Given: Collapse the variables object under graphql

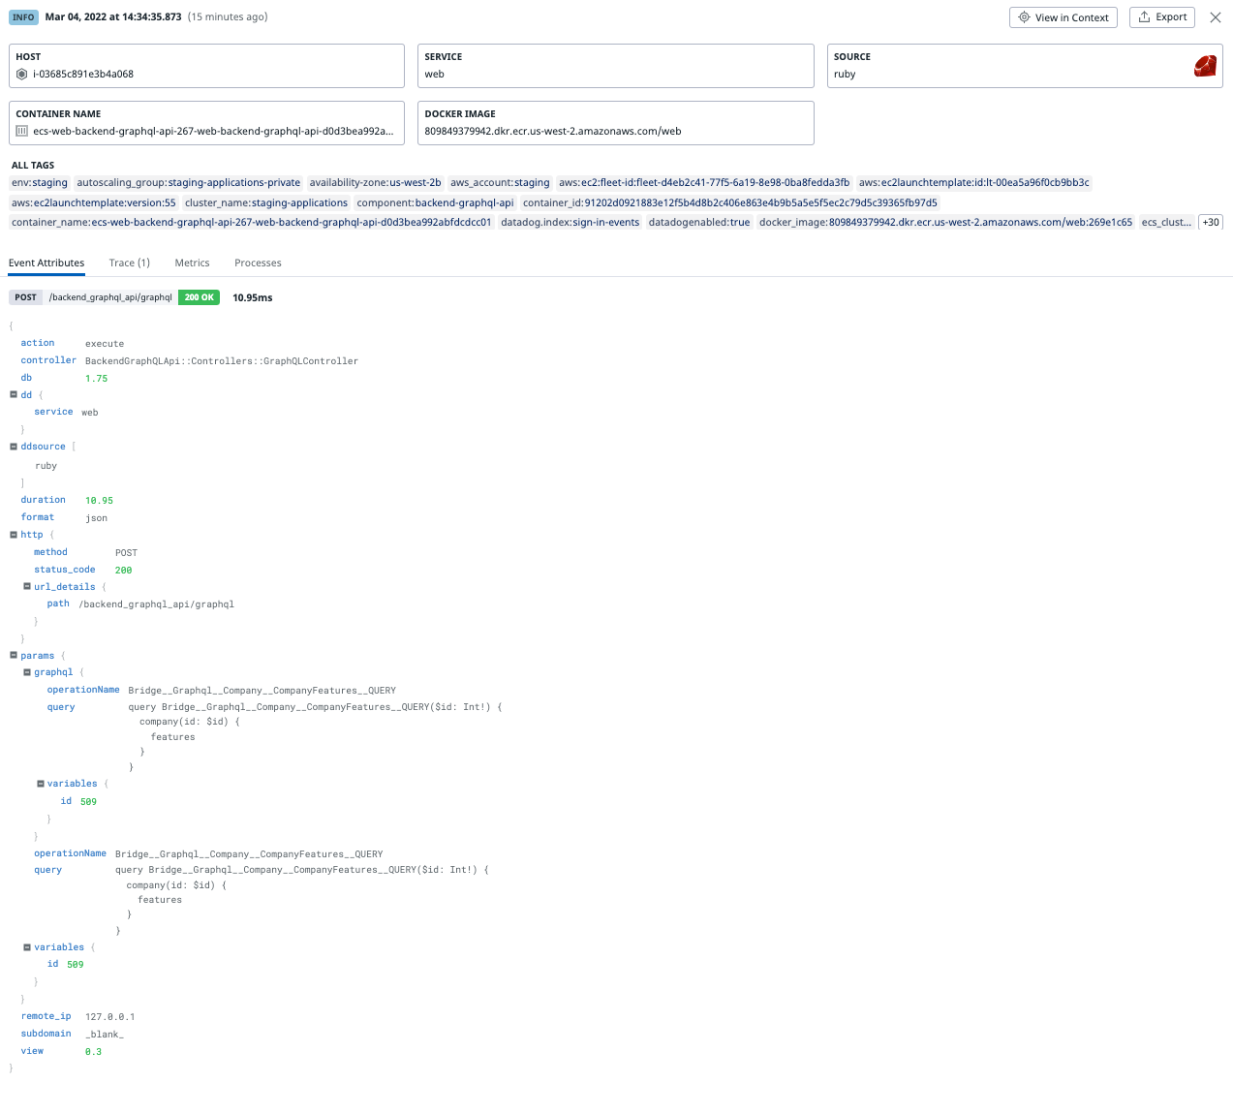Looking at the screenshot, I should point(40,783).
